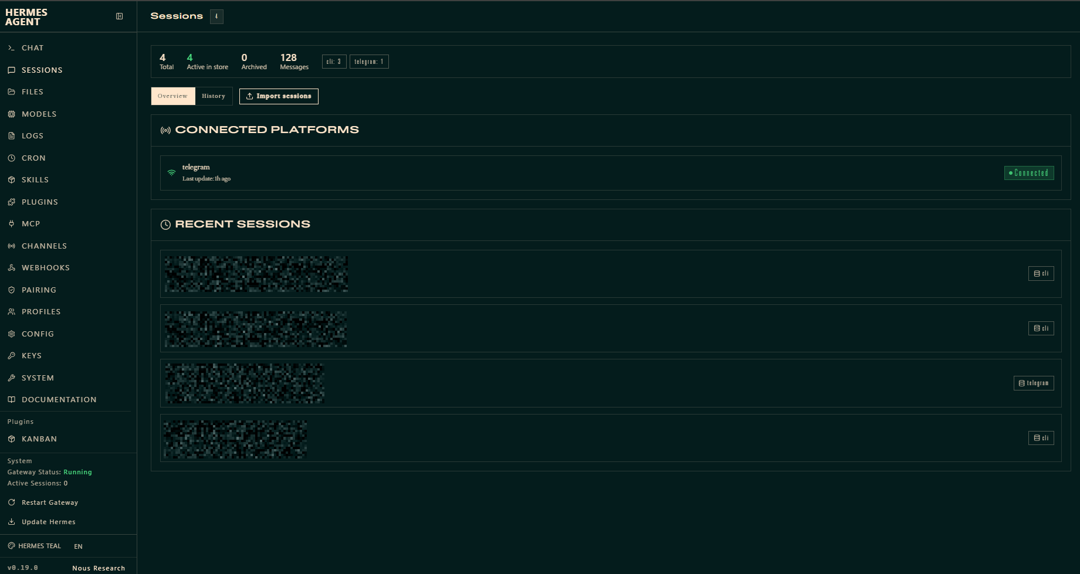Switch to the Overview tab

172,96
